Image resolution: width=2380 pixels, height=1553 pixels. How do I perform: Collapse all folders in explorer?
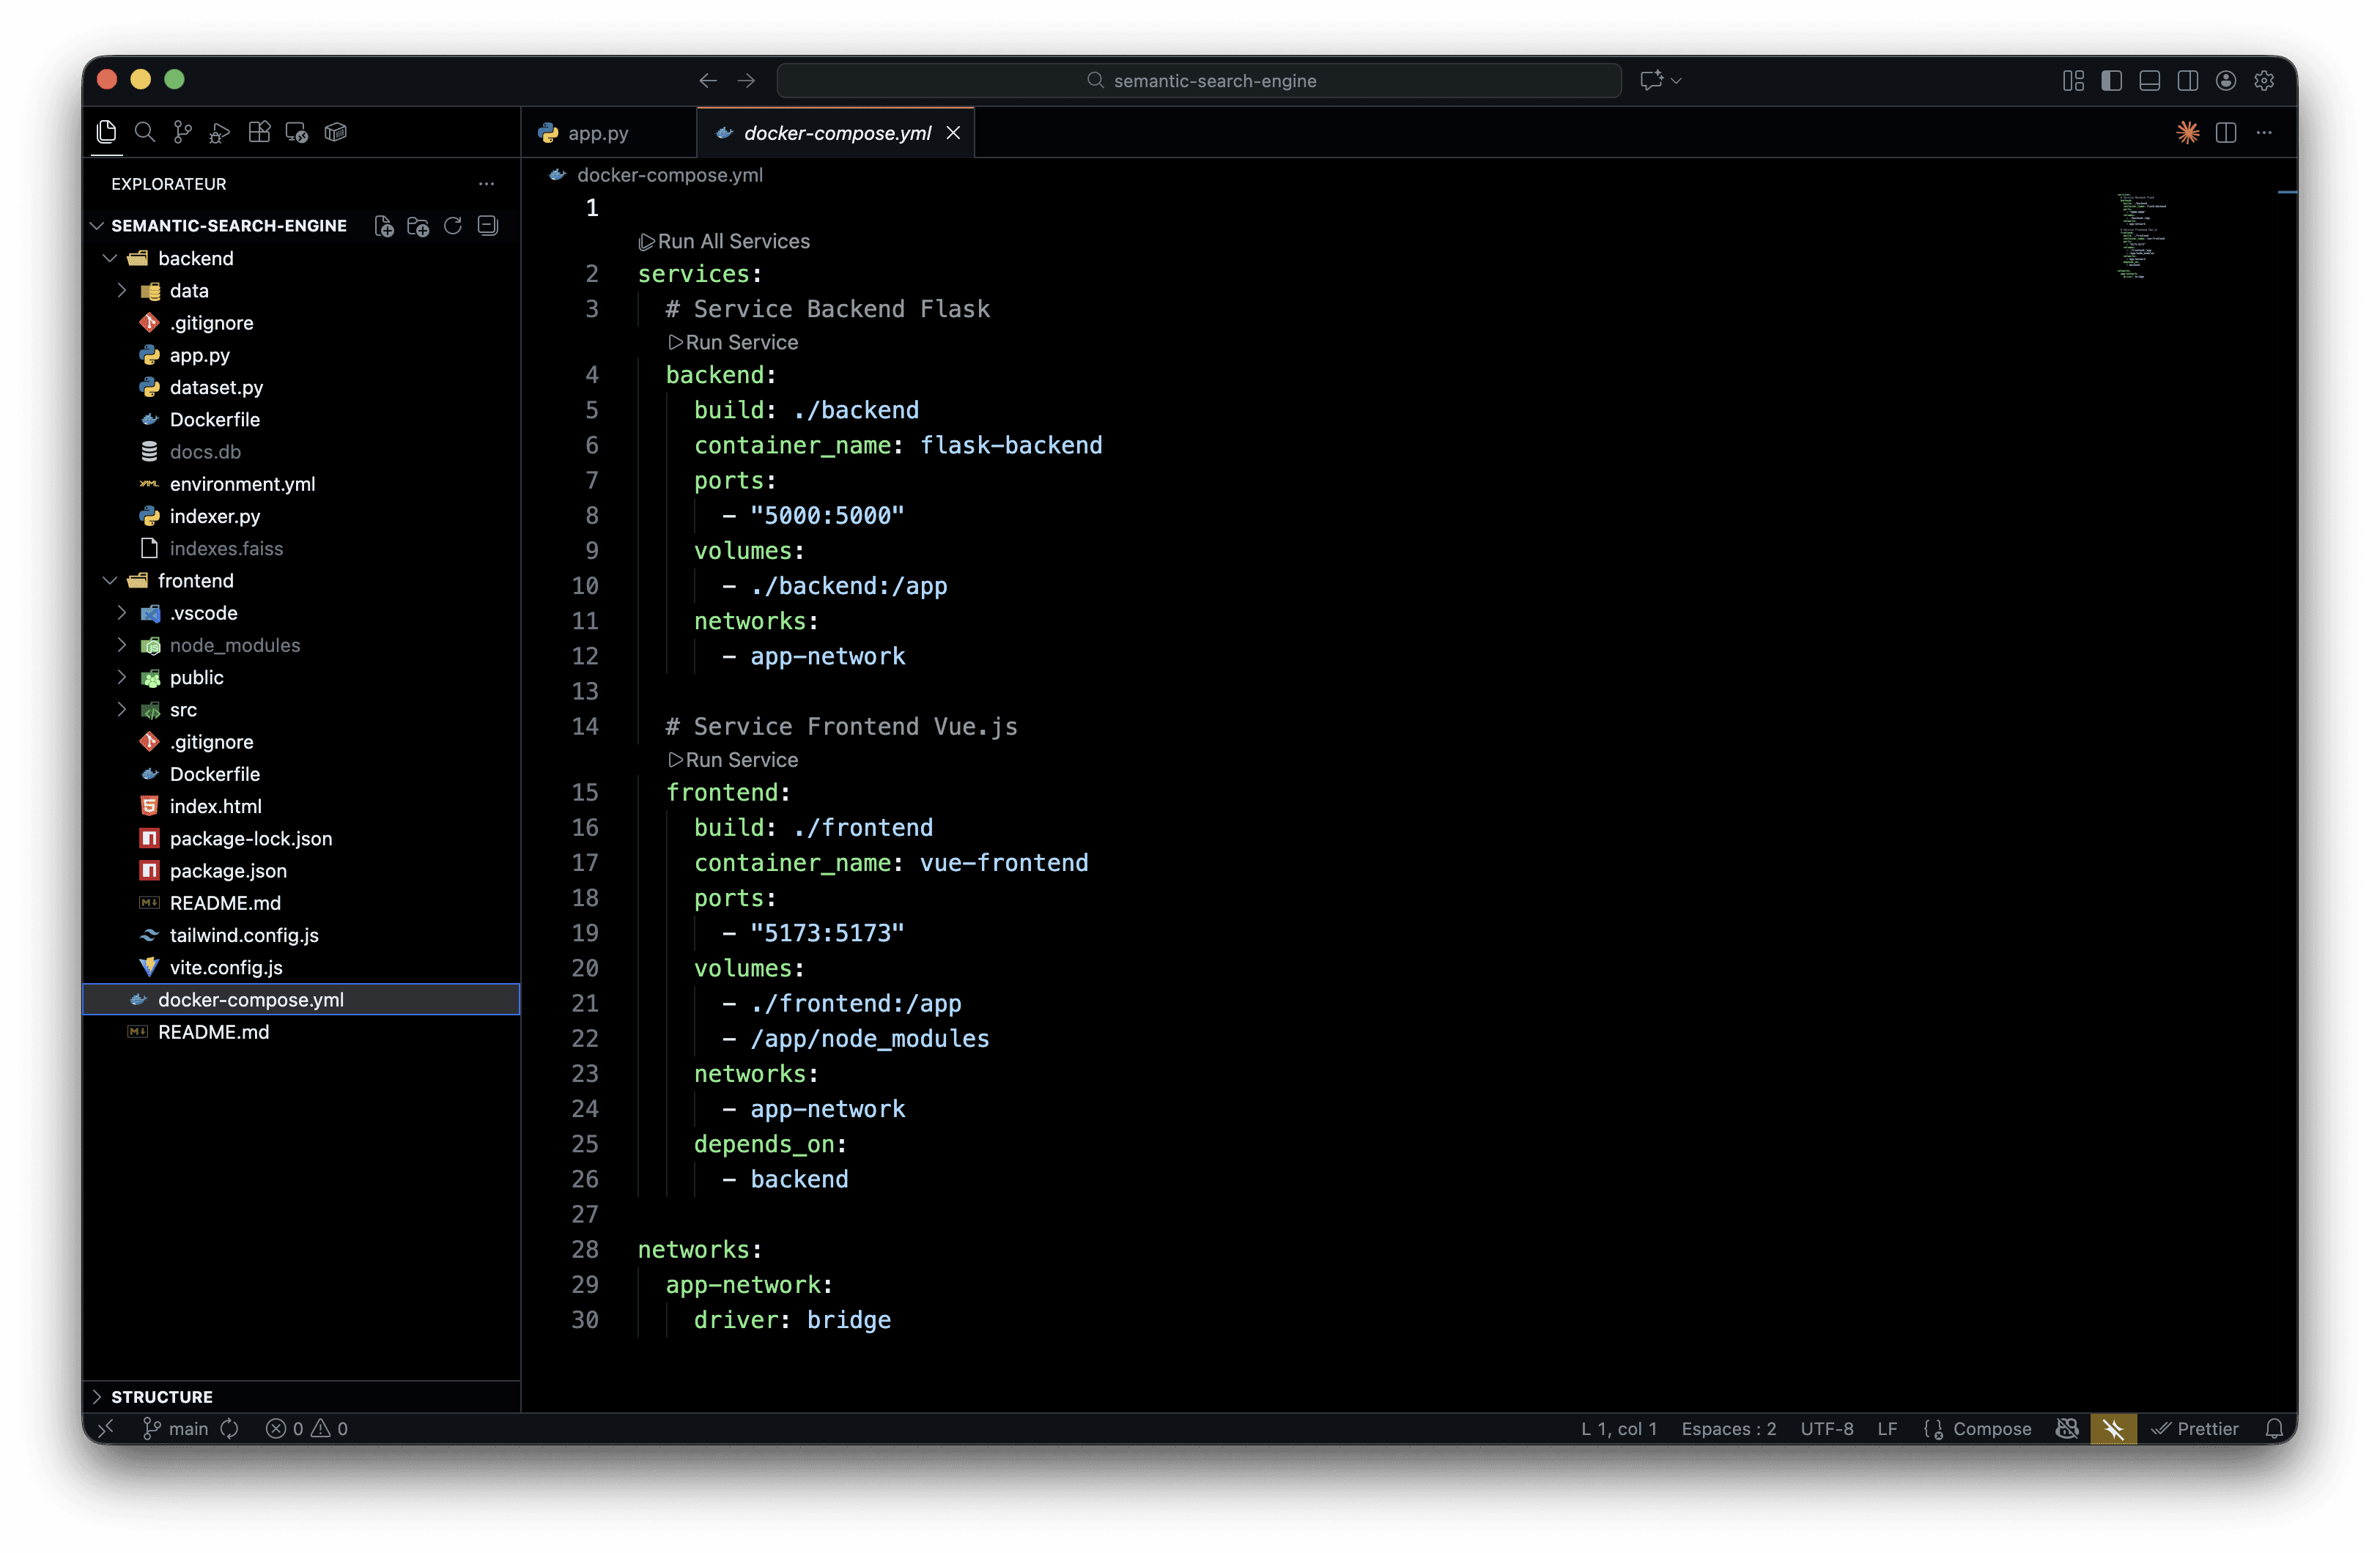coord(488,226)
